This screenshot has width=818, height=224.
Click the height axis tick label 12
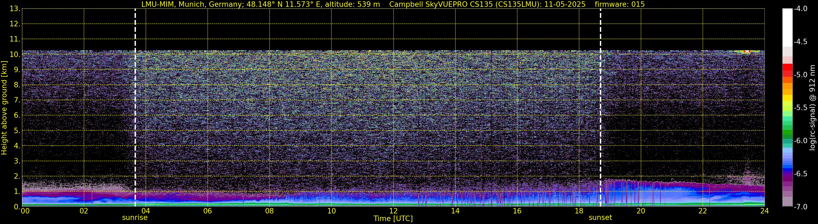[15, 24]
